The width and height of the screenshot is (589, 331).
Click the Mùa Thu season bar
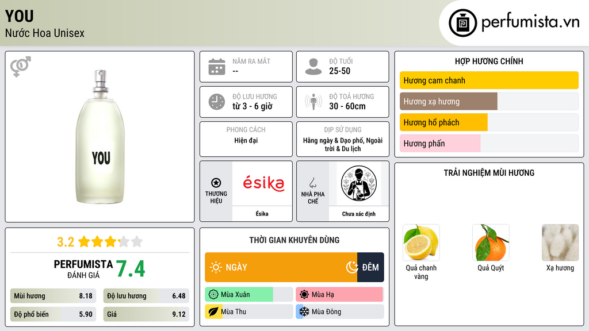point(249,311)
